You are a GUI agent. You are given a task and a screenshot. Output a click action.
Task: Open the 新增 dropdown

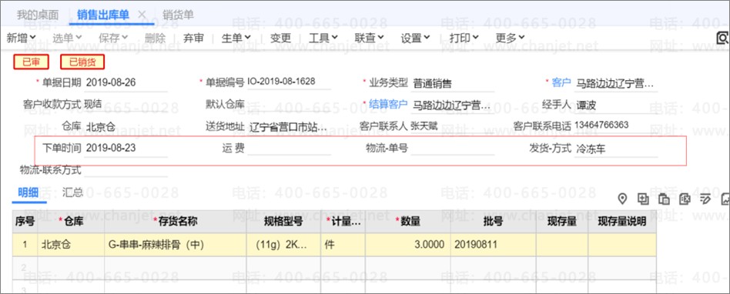(21, 38)
